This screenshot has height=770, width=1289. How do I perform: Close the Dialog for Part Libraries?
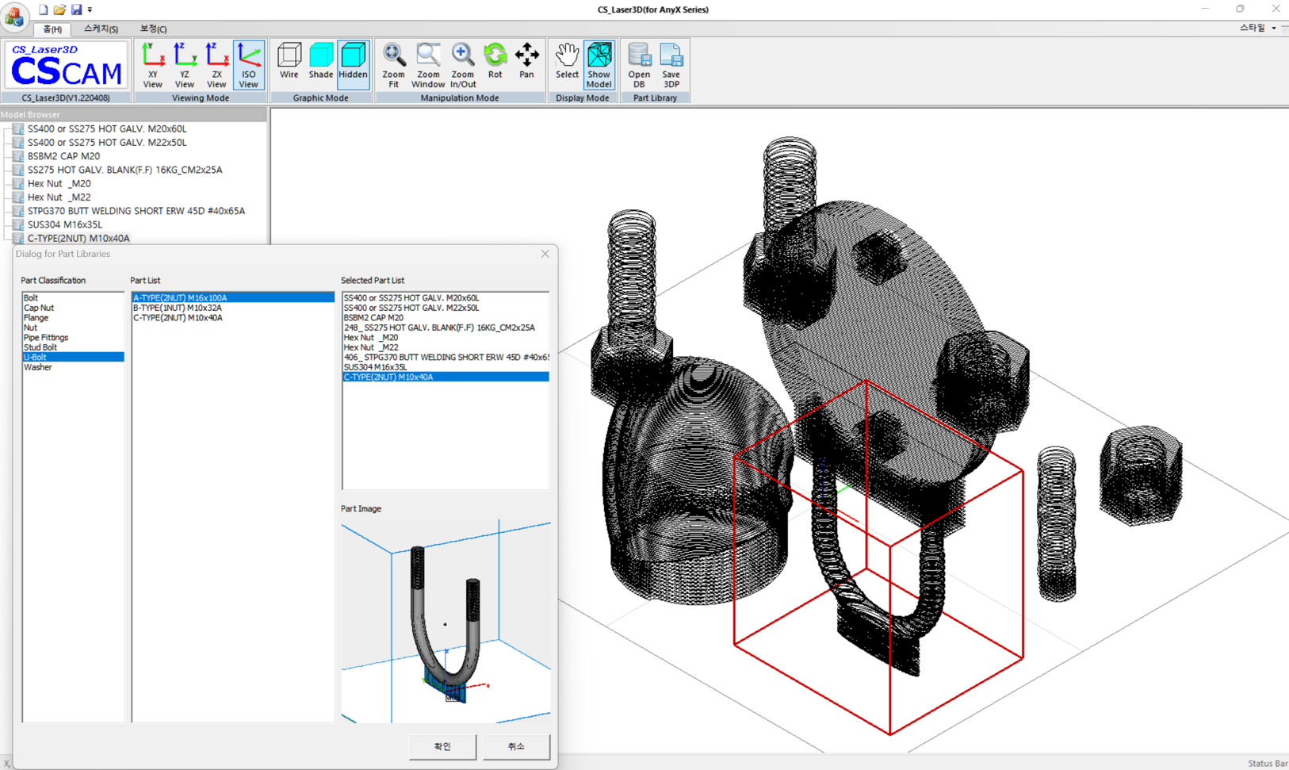(x=545, y=254)
